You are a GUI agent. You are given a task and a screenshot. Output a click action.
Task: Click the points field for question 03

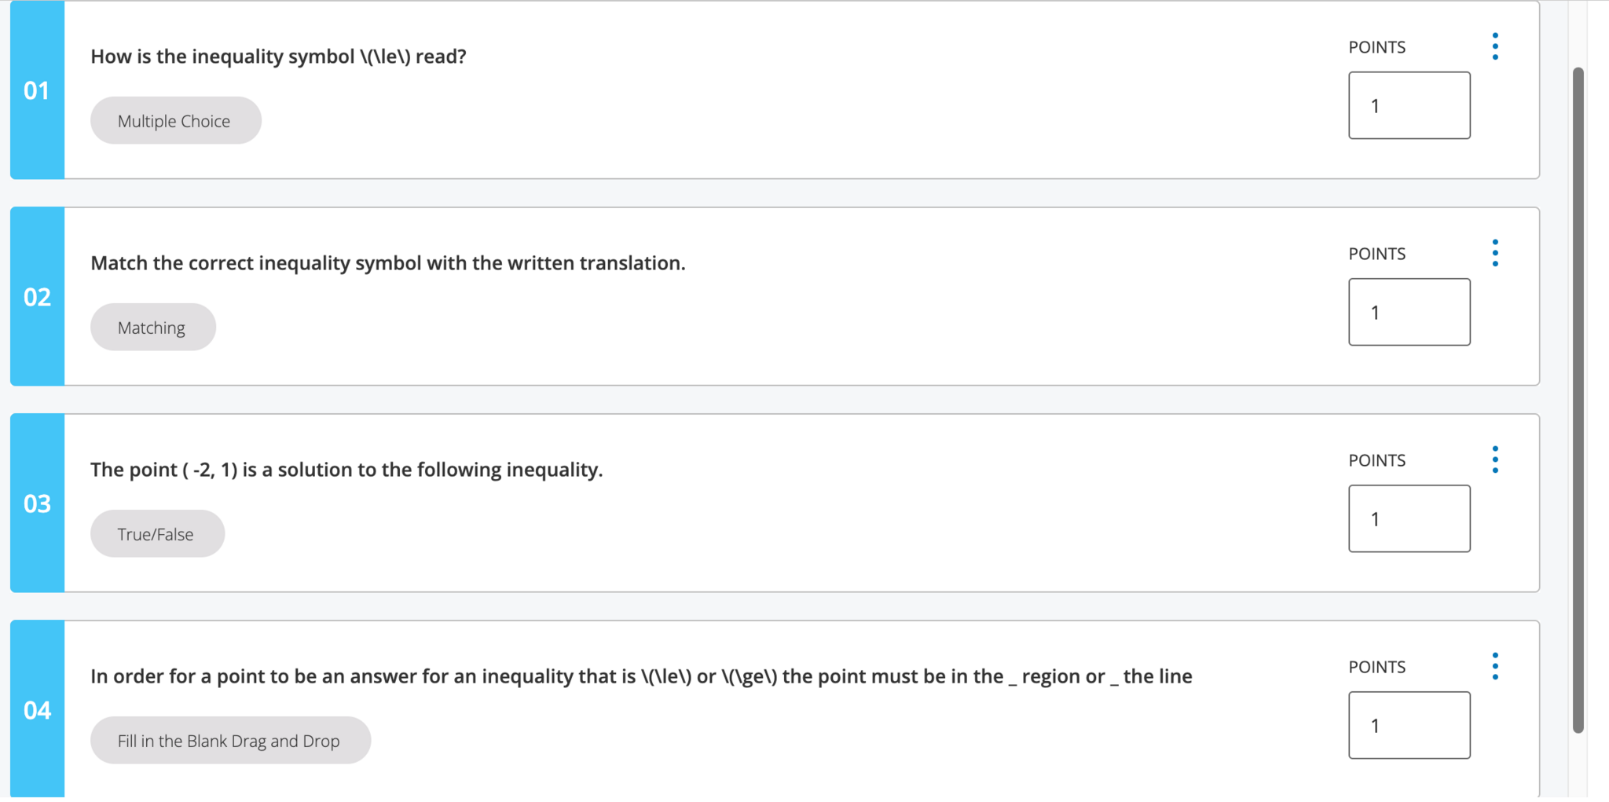(x=1409, y=518)
